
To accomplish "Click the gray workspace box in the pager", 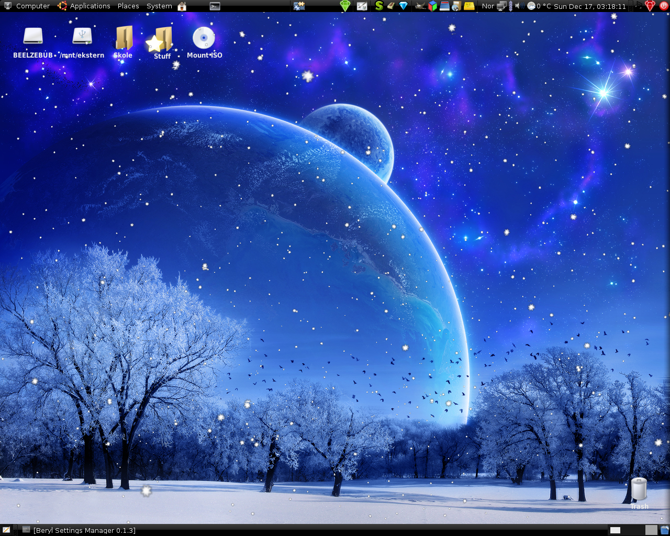I will coord(651,530).
